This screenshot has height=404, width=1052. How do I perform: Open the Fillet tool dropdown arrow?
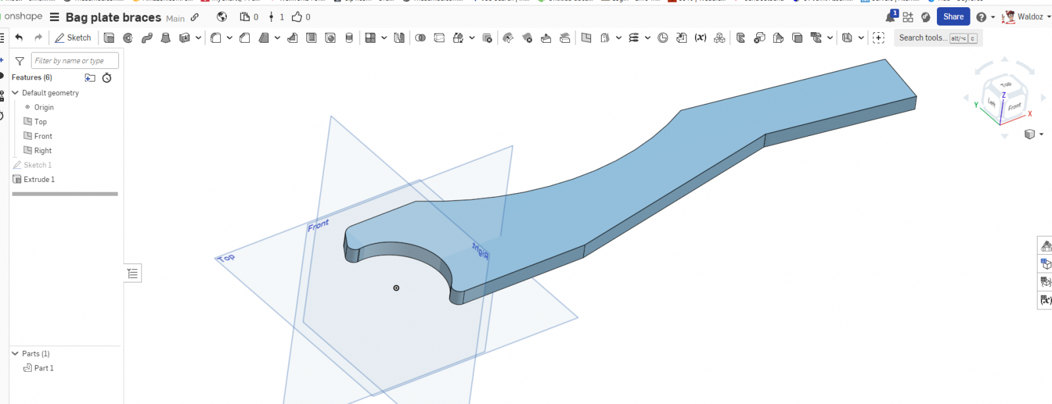point(229,38)
